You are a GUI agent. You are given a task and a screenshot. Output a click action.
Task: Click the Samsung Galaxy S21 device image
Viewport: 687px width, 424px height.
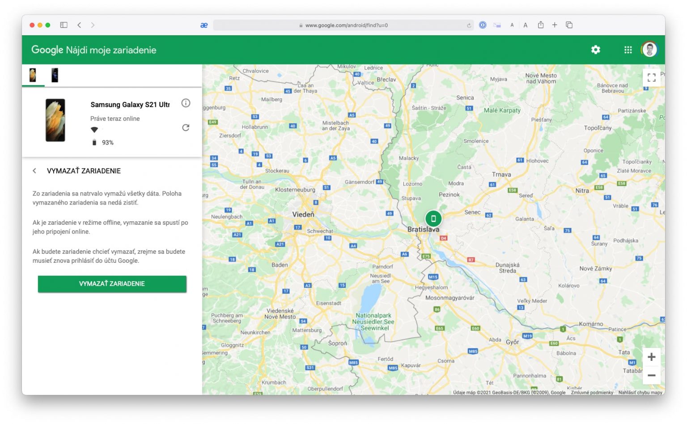click(55, 120)
